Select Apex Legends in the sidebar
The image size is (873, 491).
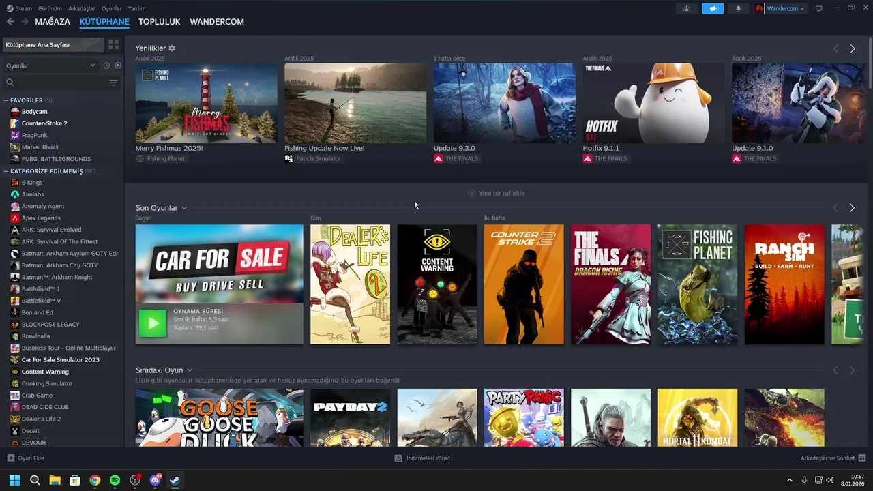click(x=41, y=218)
